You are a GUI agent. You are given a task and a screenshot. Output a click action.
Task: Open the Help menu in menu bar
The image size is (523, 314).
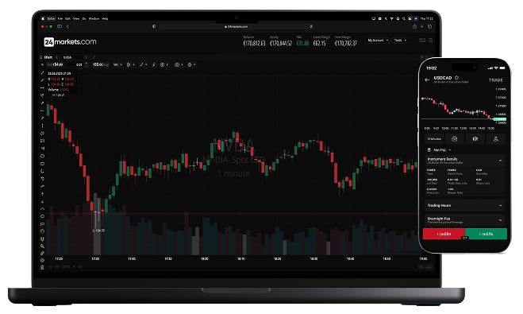tap(105, 19)
